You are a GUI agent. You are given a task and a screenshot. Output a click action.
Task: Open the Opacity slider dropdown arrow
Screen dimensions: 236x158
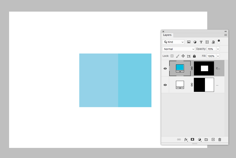[x=218, y=49]
